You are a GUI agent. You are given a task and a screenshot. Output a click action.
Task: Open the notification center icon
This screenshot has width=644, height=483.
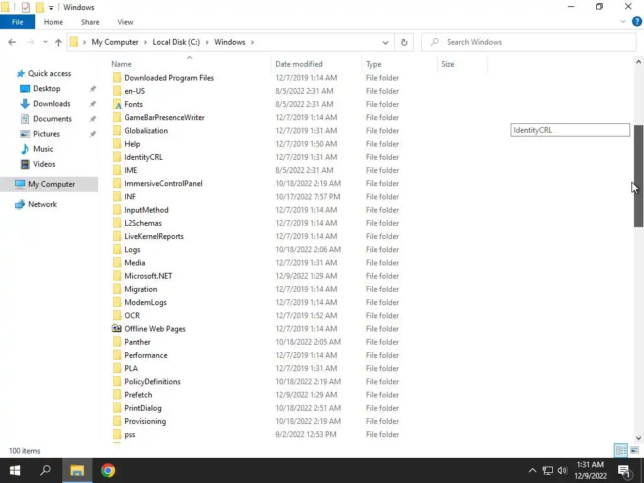pos(624,470)
